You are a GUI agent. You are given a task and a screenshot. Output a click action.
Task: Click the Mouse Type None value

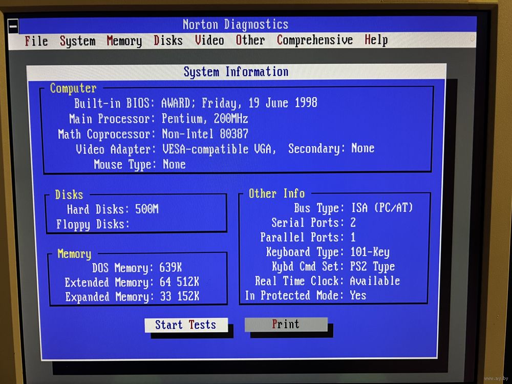[x=174, y=164]
